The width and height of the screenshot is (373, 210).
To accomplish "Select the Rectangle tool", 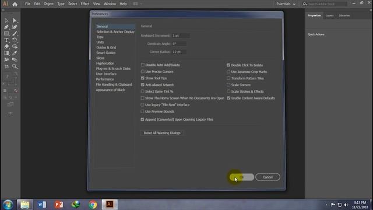I will coord(6,34).
